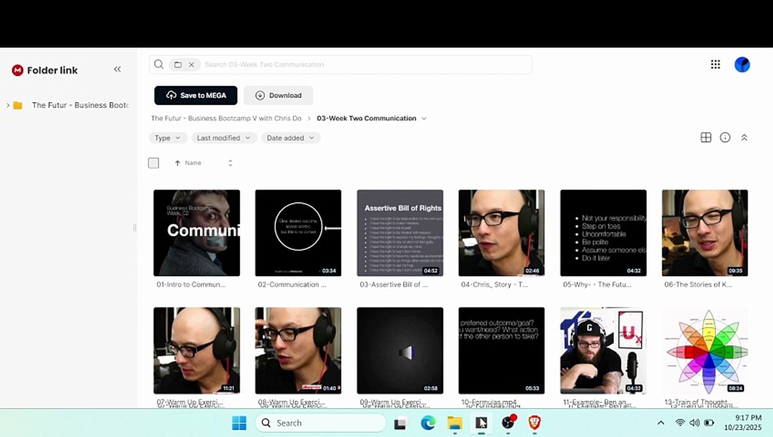
Task: Show folder info with the info icon
Action: click(725, 138)
